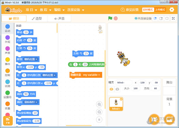This screenshot has height=128, width=179.
Task: Select the 运算符 operators category
Action: tap(7, 95)
